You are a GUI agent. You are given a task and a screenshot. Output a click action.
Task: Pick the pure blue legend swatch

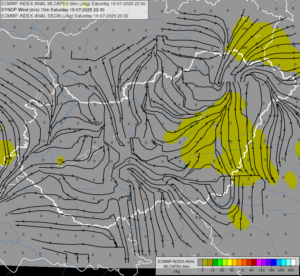pyautogui.click(x=274, y=262)
